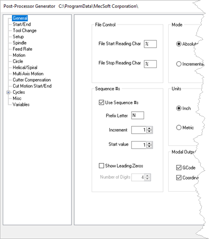Choose the Inch units radio button
The height and width of the screenshot is (239, 209).
[x=179, y=108]
